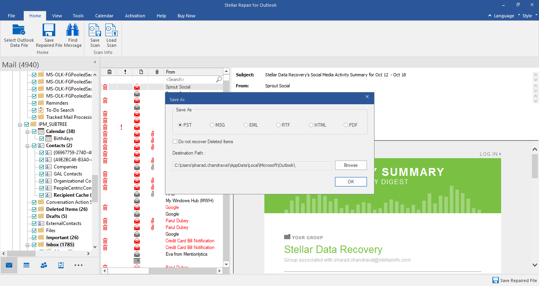This screenshot has height=286, width=539.
Task: Click Save Repaired File text in status bar
Action: tap(518, 280)
